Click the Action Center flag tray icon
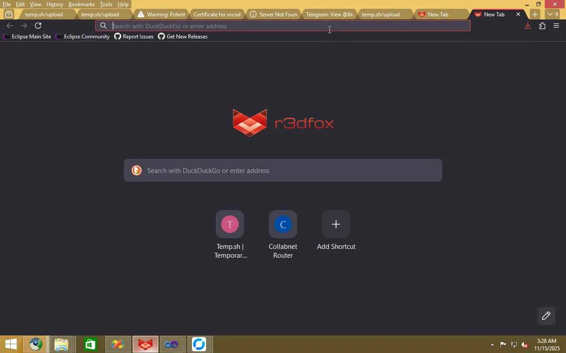This screenshot has height=353, width=566. pyautogui.click(x=503, y=345)
